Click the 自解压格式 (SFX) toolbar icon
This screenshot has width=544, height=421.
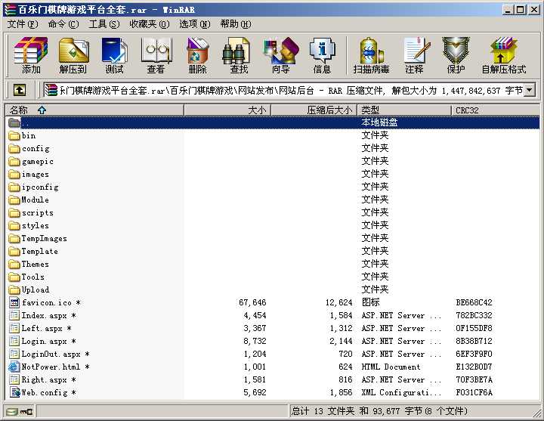tap(504, 55)
